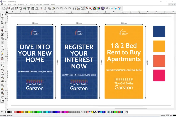Click the horizontal scrollbar below canvas
Screen dimensions: 176x117
pyautogui.click(x=131, y=109)
